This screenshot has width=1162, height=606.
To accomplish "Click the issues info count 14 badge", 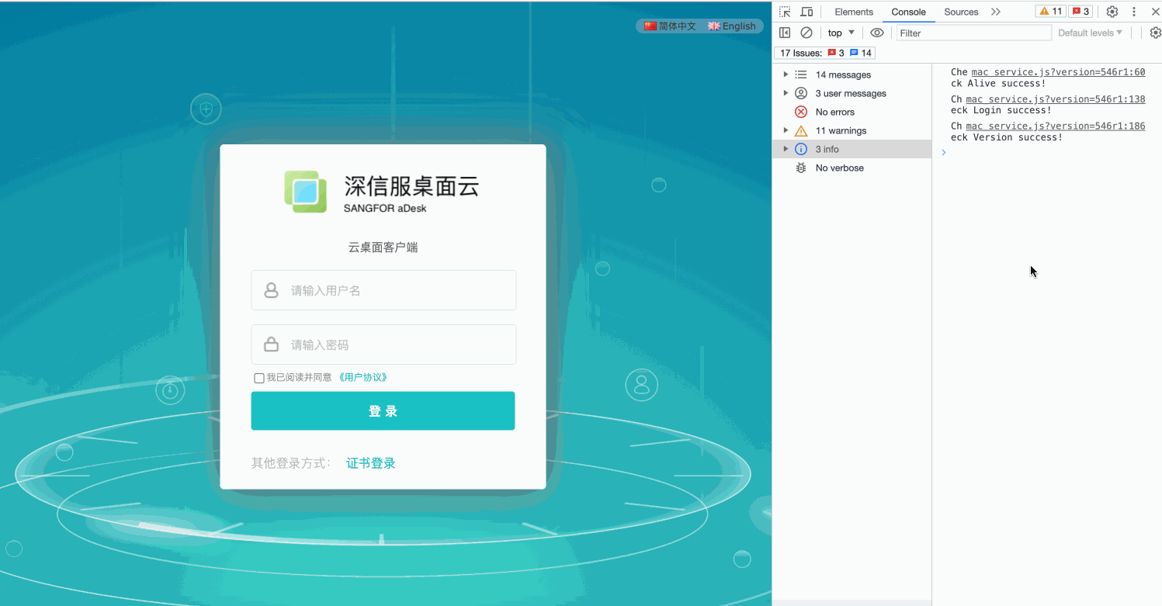I will [x=861, y=53].
